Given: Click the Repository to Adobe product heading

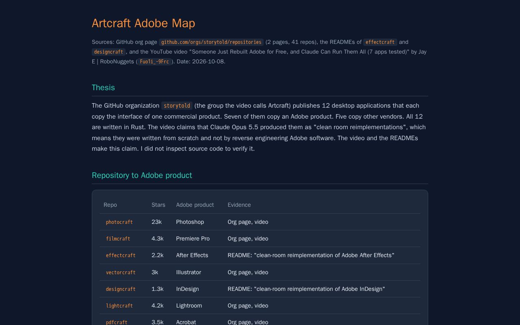Looking at the screenshot, I should (142, 175).
